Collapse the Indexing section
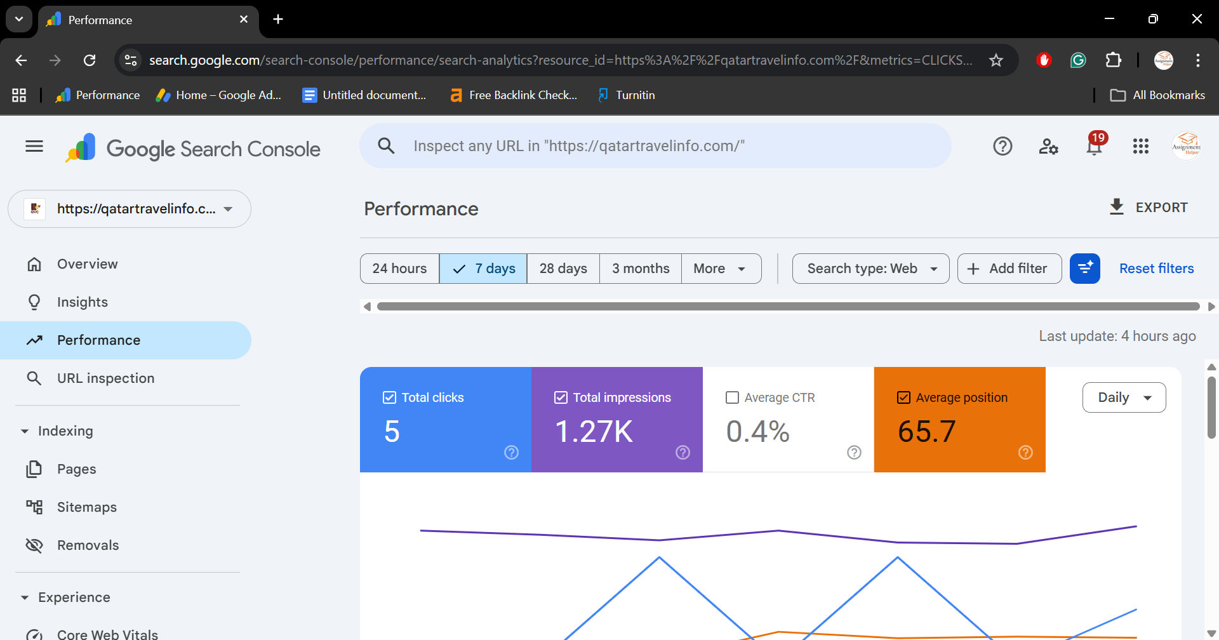1219x640 pixels. tap(58, 431)
